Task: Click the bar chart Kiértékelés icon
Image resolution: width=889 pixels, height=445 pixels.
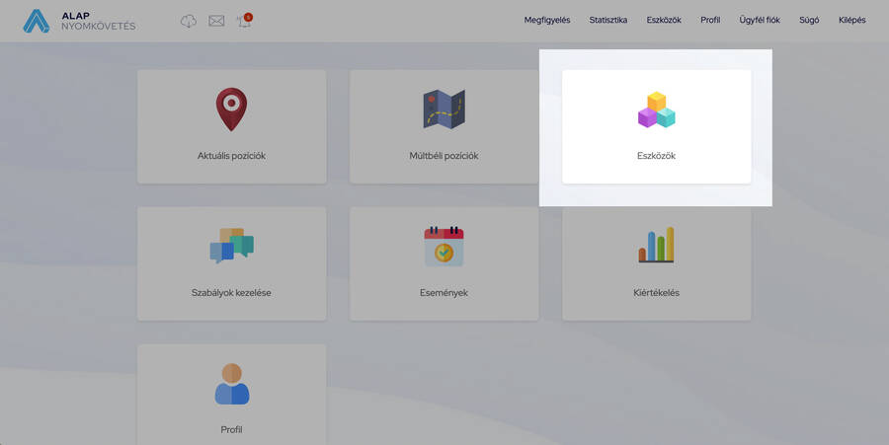Action: (x=656, y=245)
